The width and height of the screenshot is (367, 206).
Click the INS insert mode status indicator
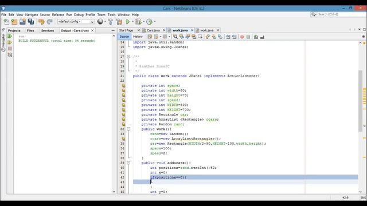pos(363,197)
